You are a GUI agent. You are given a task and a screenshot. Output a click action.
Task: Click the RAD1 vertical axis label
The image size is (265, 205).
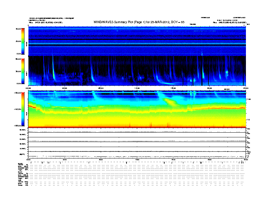click(x=26, y=73)
